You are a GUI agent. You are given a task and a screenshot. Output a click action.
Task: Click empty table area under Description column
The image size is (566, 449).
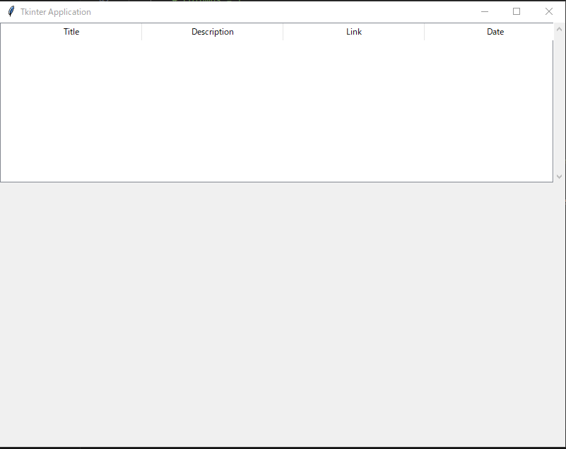213,106
